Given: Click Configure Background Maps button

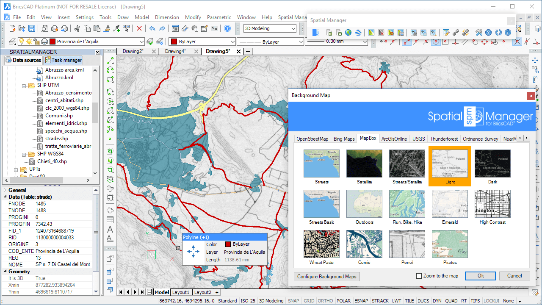Looking at the screenshot, I should click(326, 277).
